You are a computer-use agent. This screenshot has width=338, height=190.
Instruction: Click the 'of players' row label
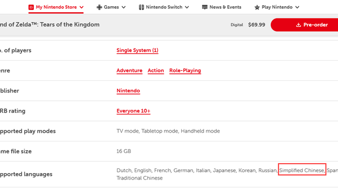17,50
